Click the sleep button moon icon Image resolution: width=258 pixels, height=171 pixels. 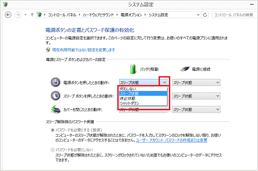(x=55, y=96)
